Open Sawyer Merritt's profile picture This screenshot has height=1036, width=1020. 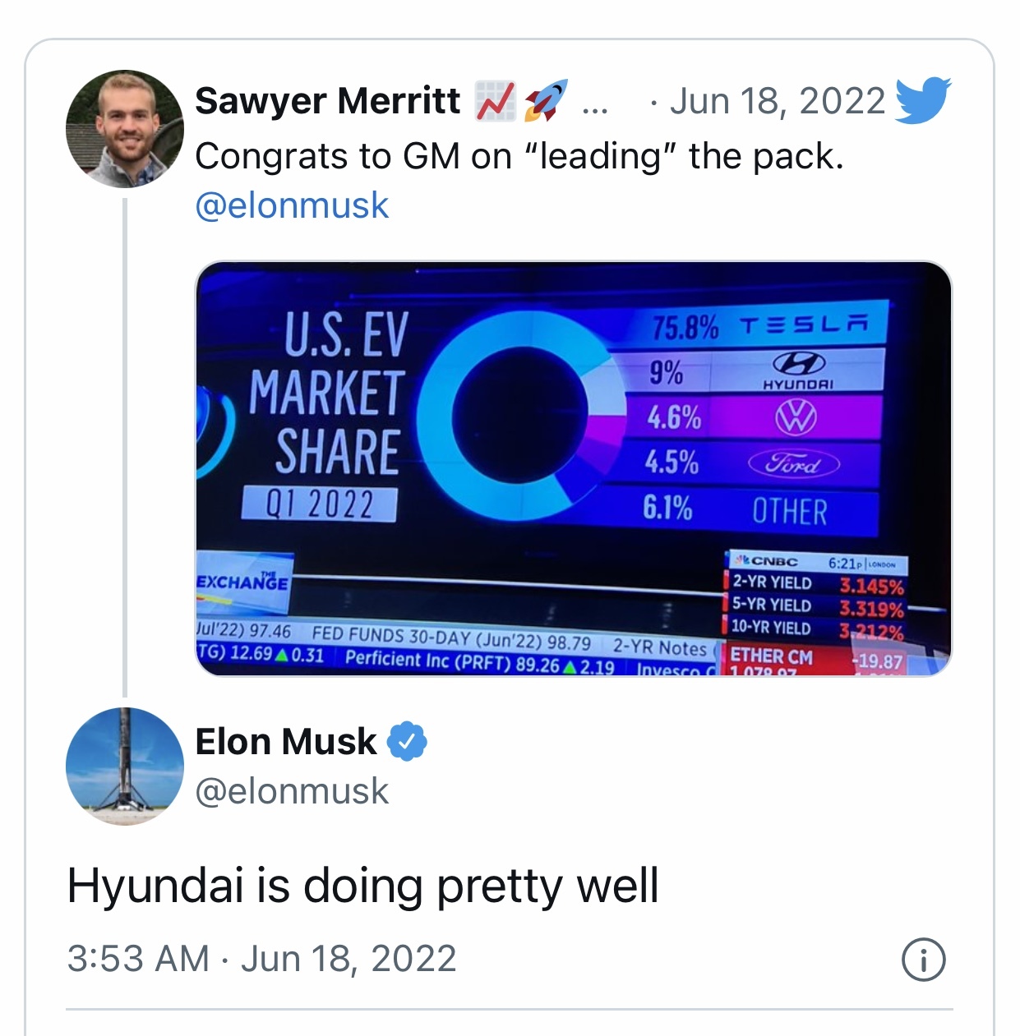[124, 129]
